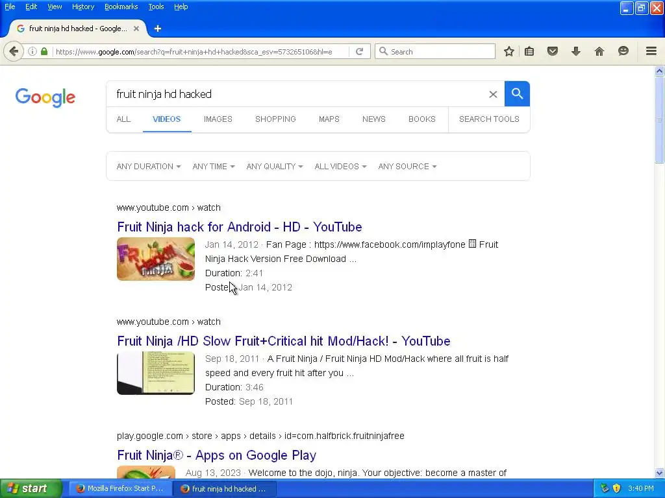Viewport: 665px width, 498px height.
Task: Switch to the BOOKS results tab
Action: pos(422,119)
